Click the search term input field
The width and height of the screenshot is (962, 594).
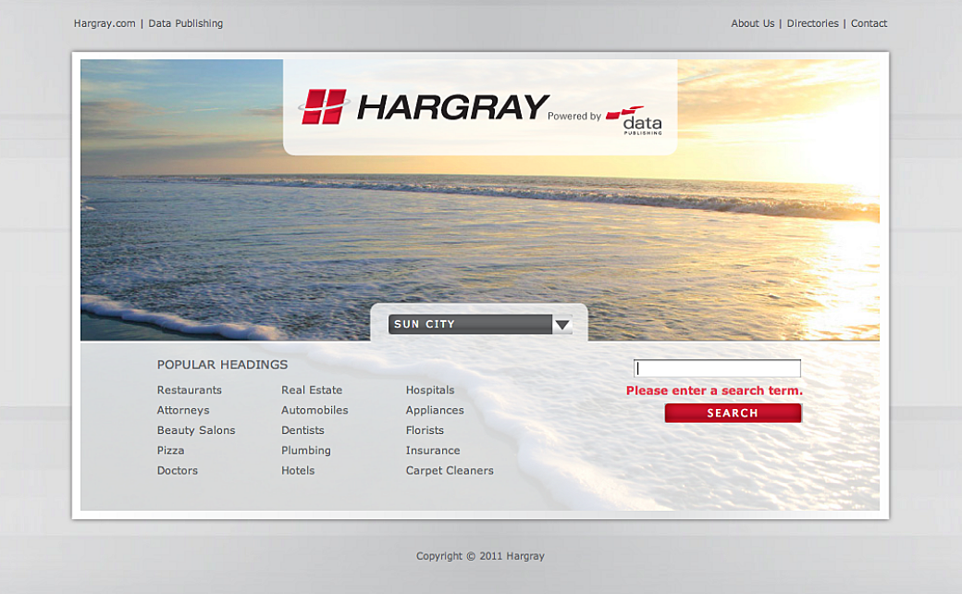click(x=717, y=368)
